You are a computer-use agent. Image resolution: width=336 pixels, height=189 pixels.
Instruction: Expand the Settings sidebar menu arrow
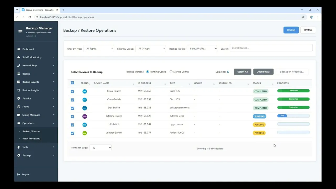pos(54,155)
